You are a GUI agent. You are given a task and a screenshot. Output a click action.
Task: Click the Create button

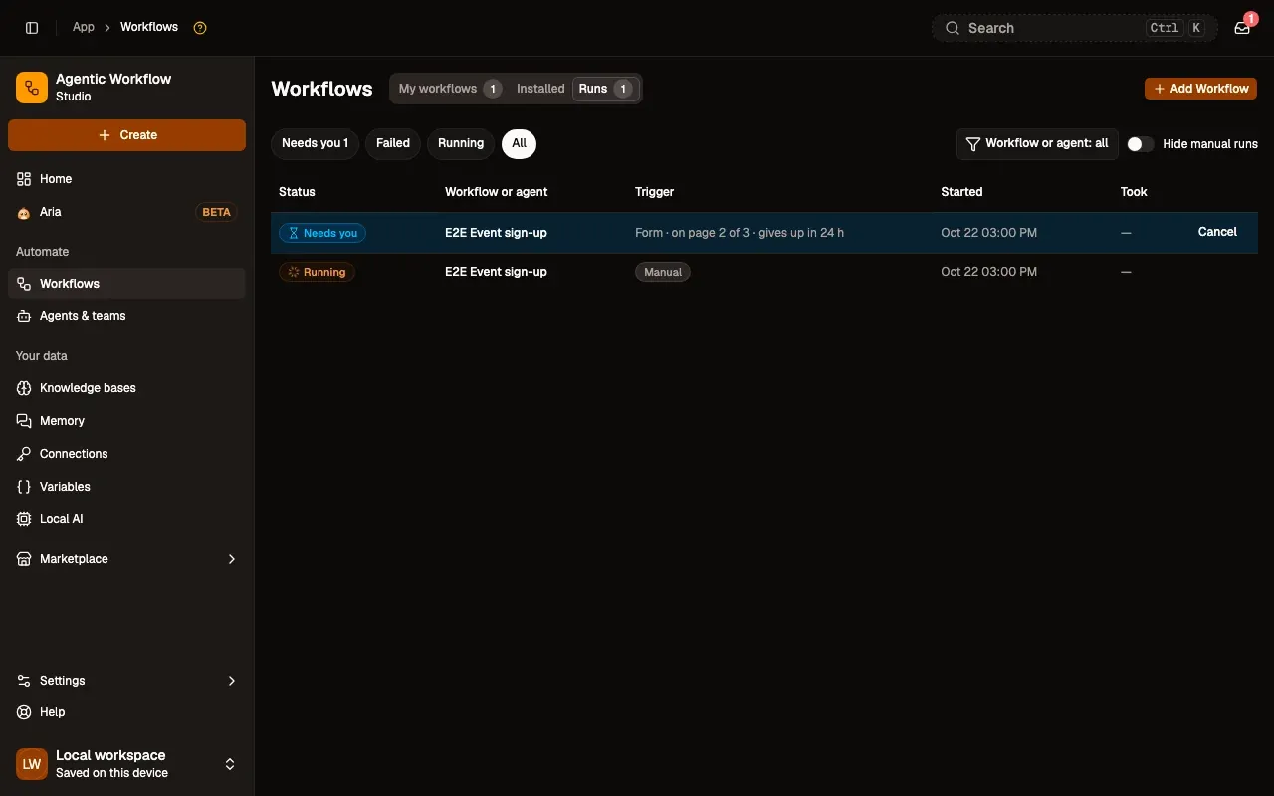tap(126, 135)
